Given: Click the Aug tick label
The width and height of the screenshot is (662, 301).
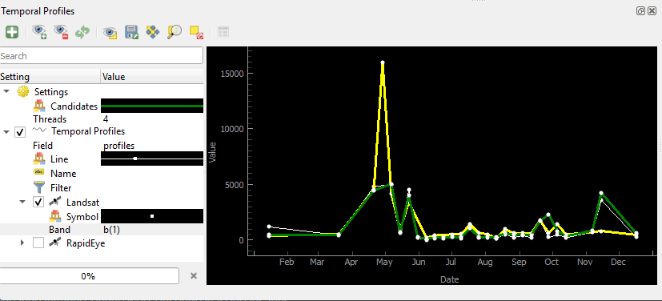Looking at the screenshot, I should click(x=485, y=262).
